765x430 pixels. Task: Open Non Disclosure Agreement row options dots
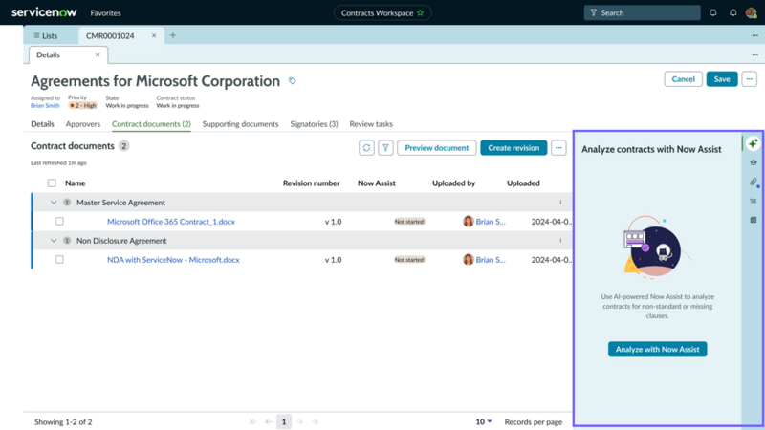[x=560, y=241]
